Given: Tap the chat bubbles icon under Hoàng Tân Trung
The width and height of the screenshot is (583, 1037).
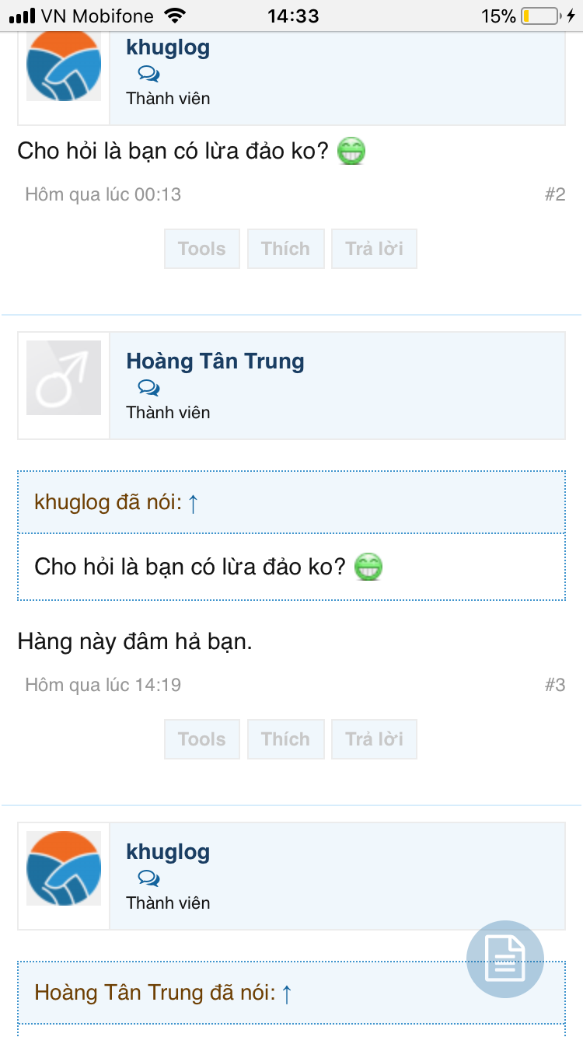Looking at the screenshot, I should pos(148,388).
